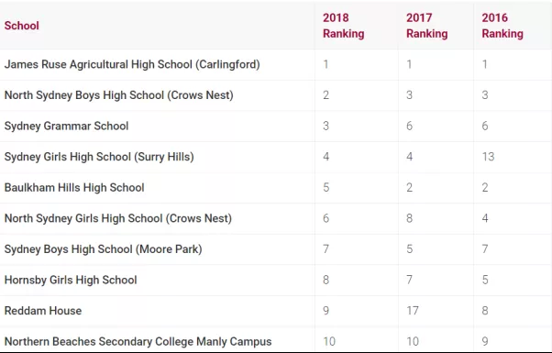Screen dimensions: 552x353
Task: Select James Ruse Agricultural High School row
Action: point(276,64)
